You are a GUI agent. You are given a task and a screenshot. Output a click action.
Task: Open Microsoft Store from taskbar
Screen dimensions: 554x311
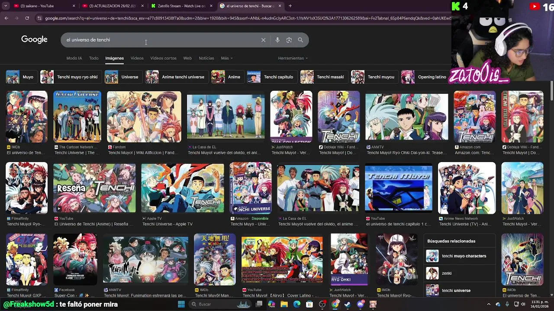[x=309, y=304]
